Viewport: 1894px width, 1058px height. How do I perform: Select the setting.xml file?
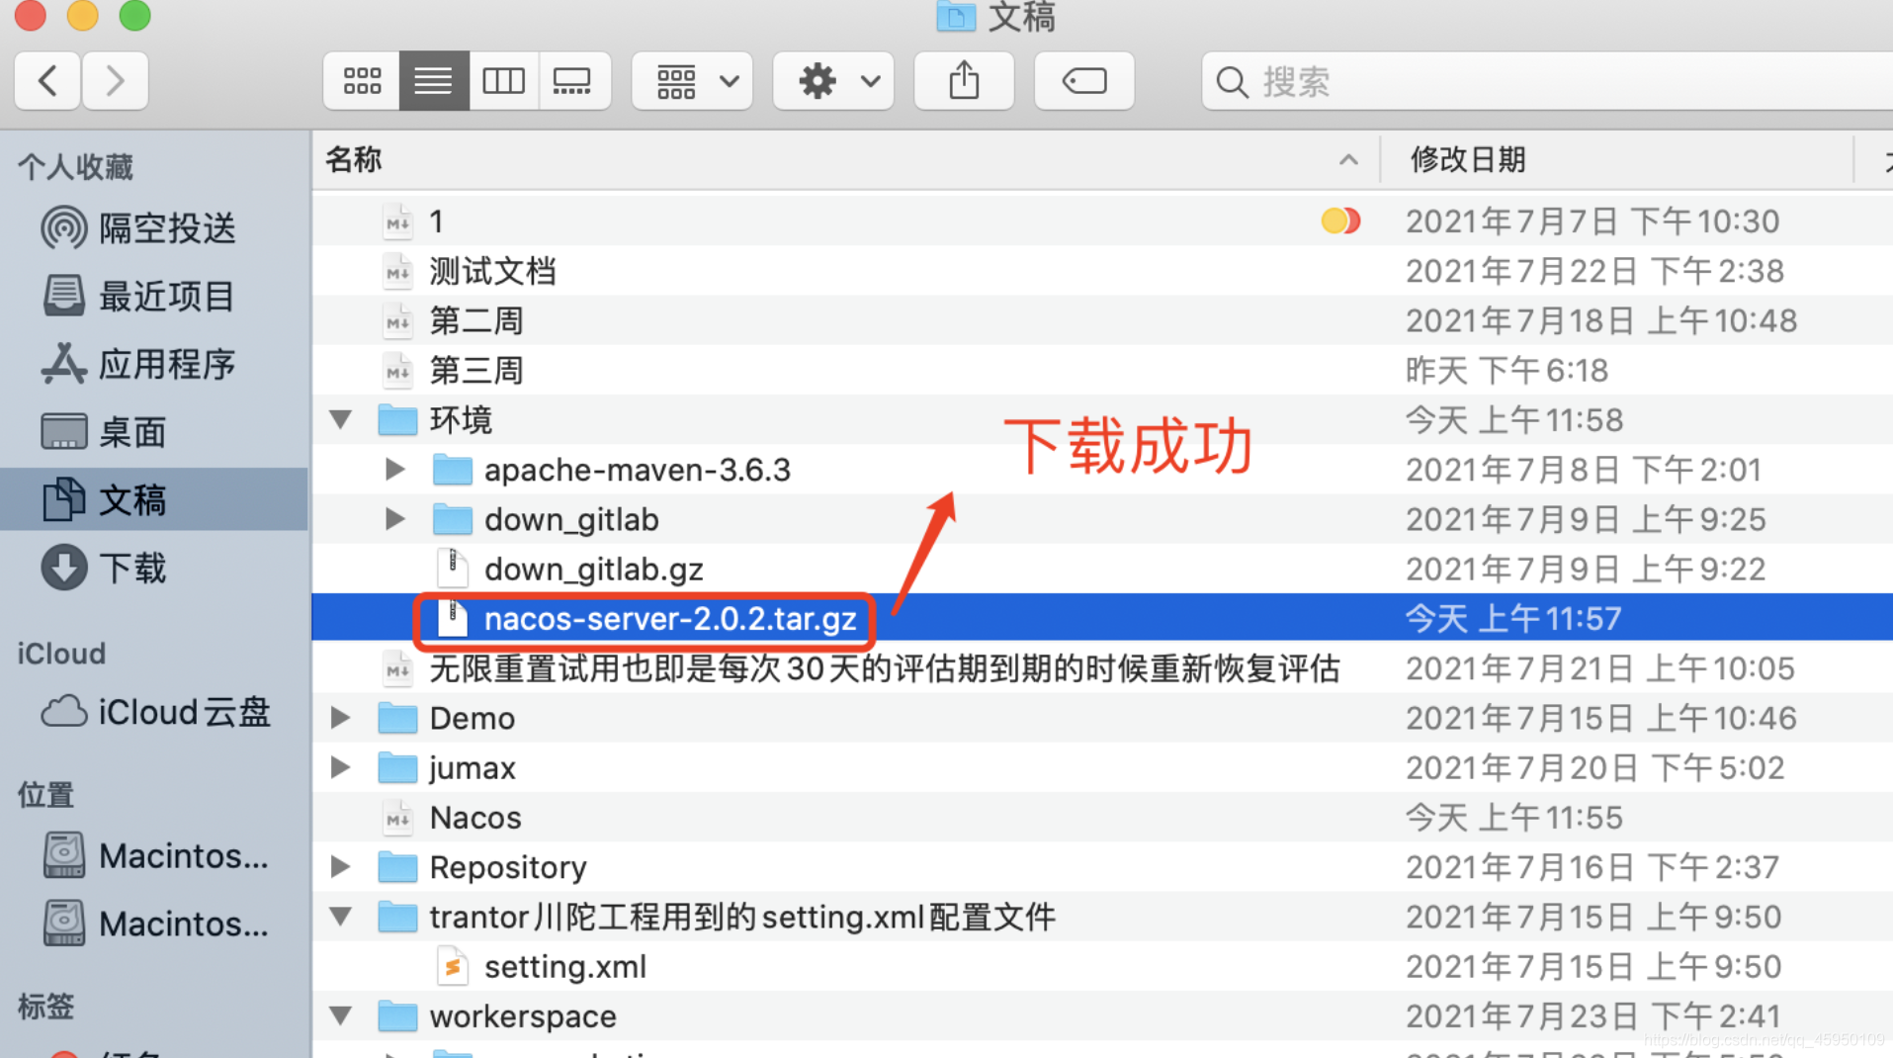[564, 967]
